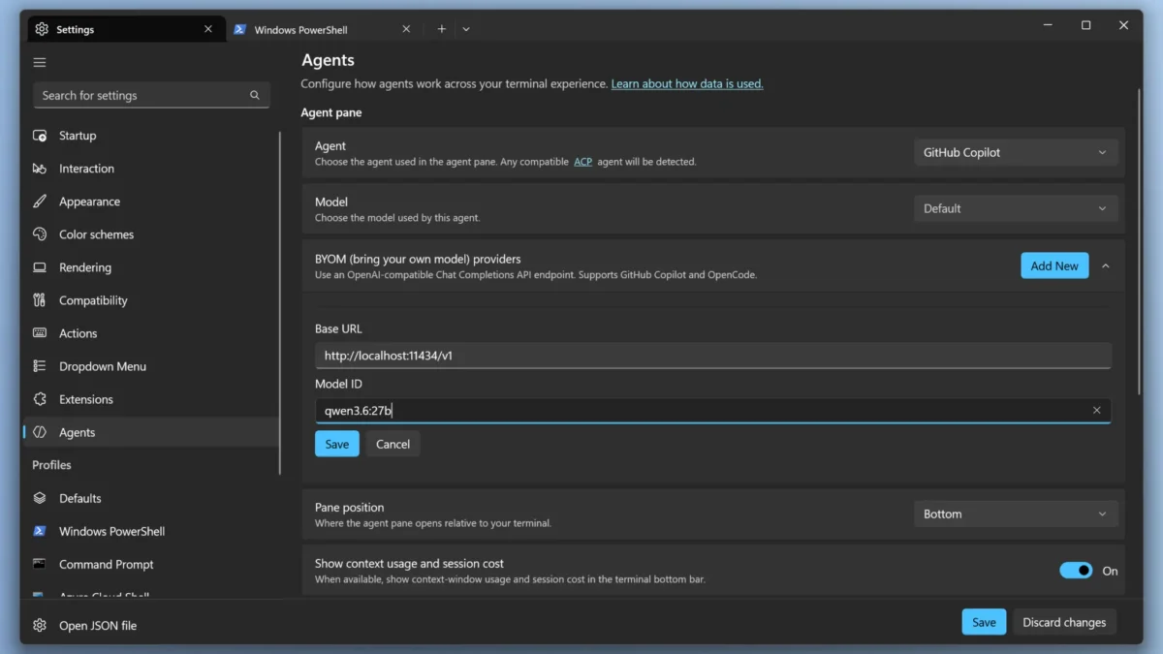
Task: Click the Agents sidebar icon
Action: pyautogui.click(x=40, y=432)
